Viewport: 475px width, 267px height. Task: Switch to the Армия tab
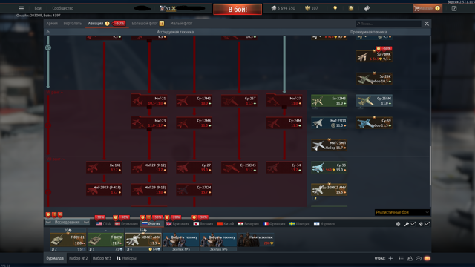pyautogui.click(x=52, y=23)
